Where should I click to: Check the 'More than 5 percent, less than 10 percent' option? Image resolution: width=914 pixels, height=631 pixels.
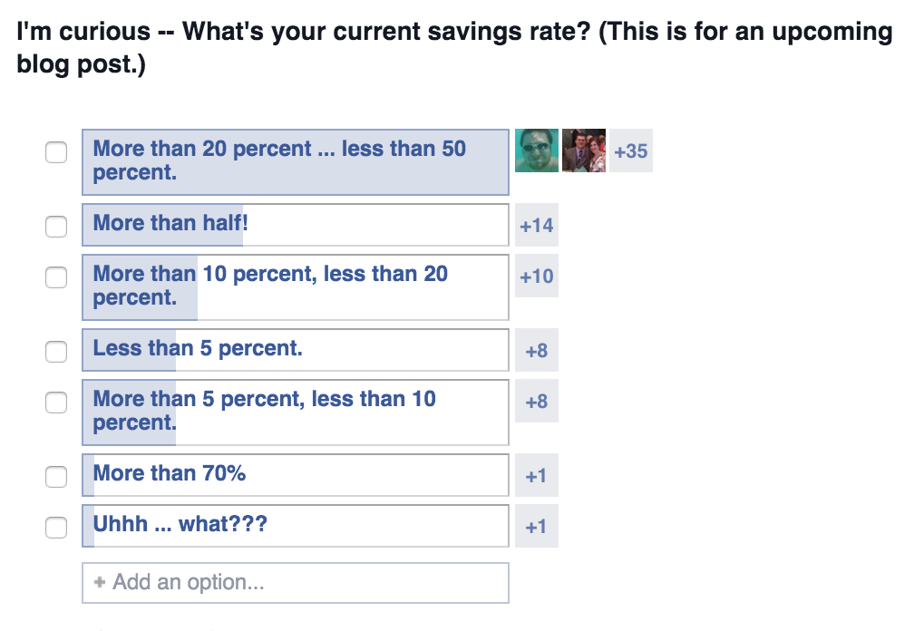[x=56, y=402]
